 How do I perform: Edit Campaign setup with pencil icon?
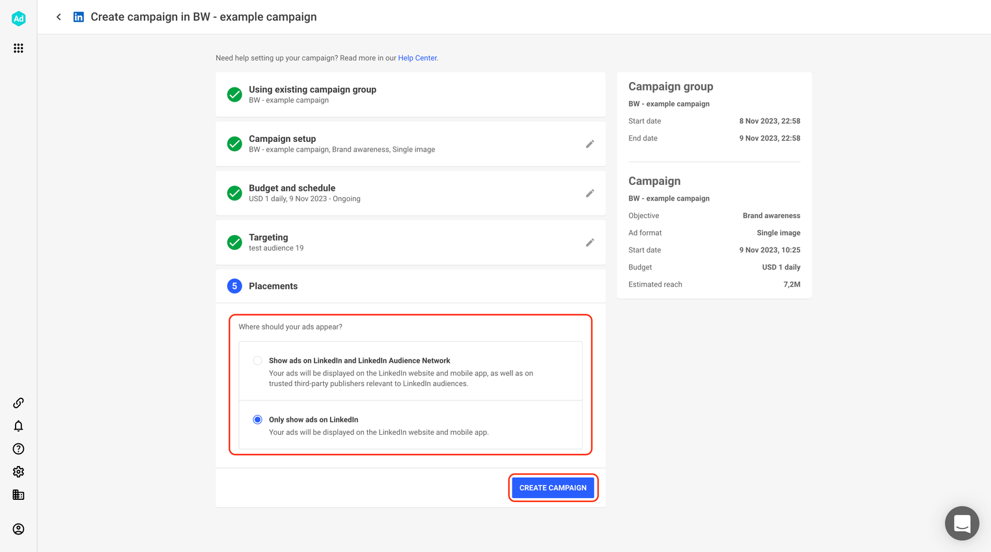(x=590, y=144)
